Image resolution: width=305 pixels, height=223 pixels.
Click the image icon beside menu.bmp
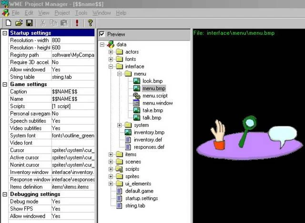coord(137,88)
